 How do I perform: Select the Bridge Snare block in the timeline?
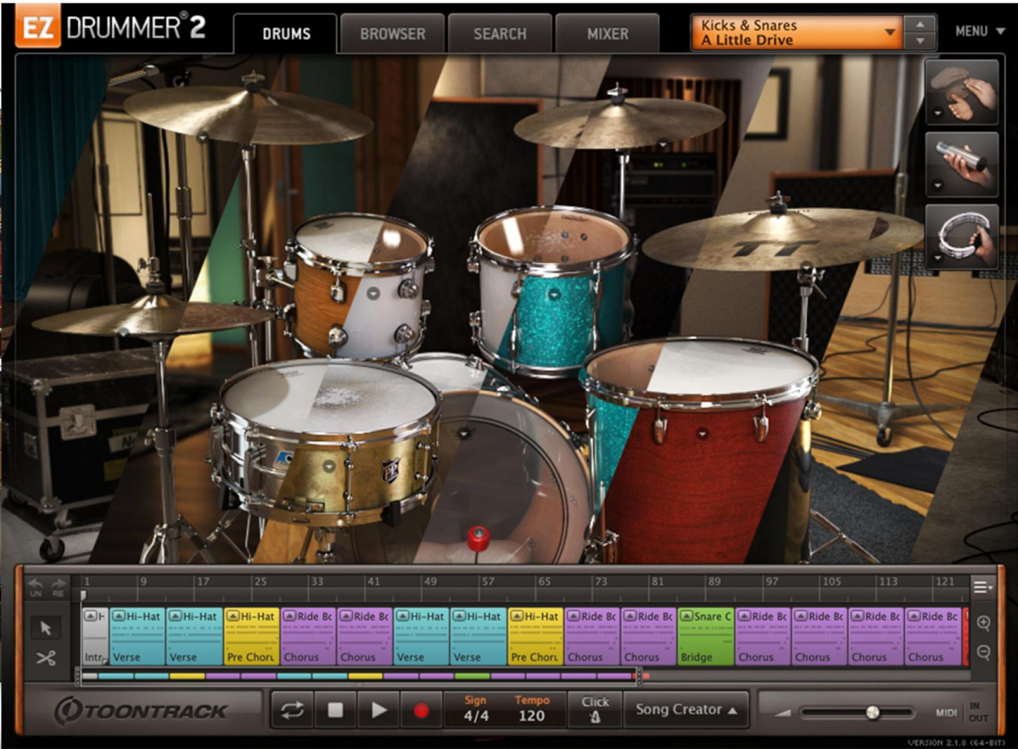click(x=705, y=634)
